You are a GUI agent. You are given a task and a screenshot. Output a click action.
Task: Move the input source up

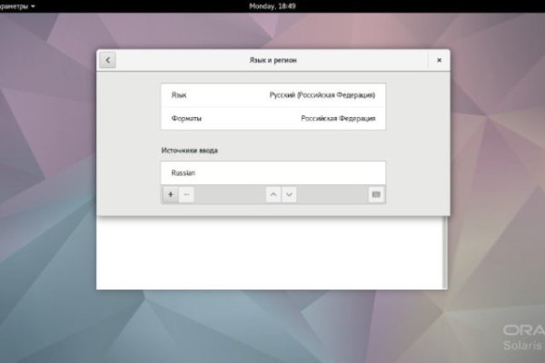click(272, 194)
